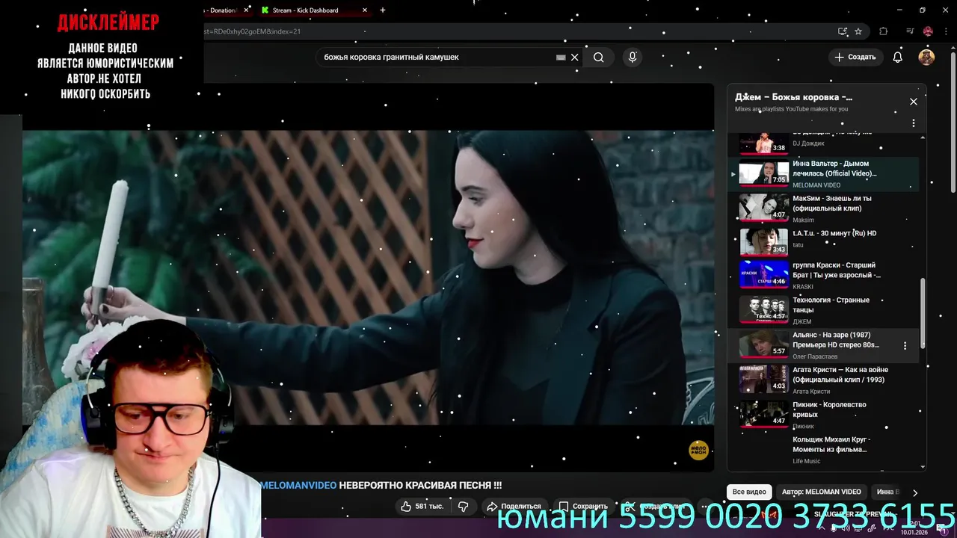Click the search magnifier button
Viewport: 957px width, 538px height.
coord(598,57)
